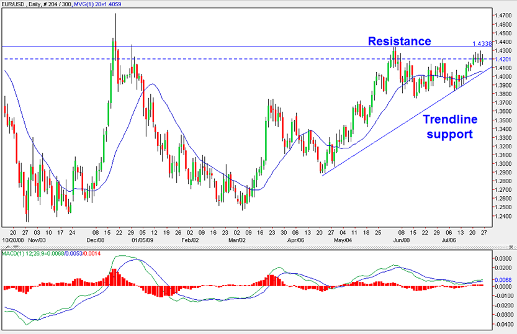Click the 1.4338 resistance price label
The image size is (517, 334).
[482, 44]
